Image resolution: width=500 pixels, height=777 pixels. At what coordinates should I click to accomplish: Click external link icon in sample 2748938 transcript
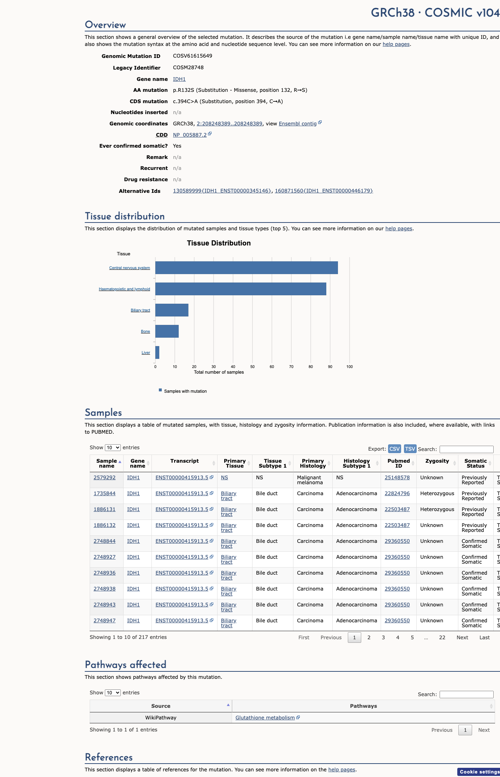coord(212,588)
